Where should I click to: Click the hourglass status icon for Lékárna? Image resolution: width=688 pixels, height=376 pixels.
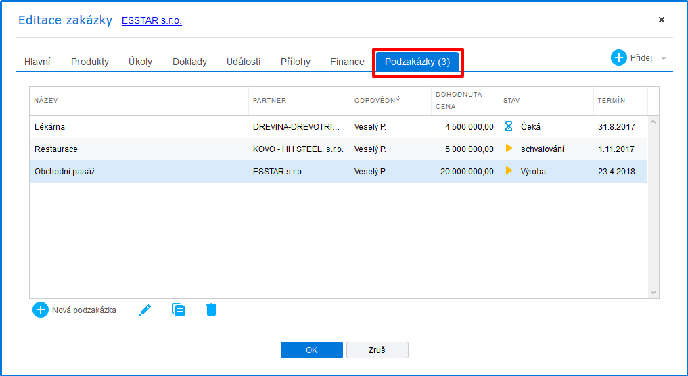click(509, 126)
